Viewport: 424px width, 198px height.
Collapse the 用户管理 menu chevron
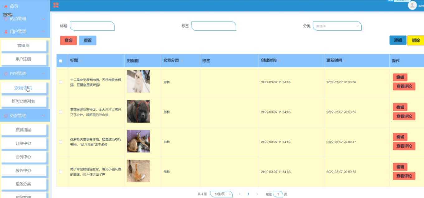click(x=43, y=32)
